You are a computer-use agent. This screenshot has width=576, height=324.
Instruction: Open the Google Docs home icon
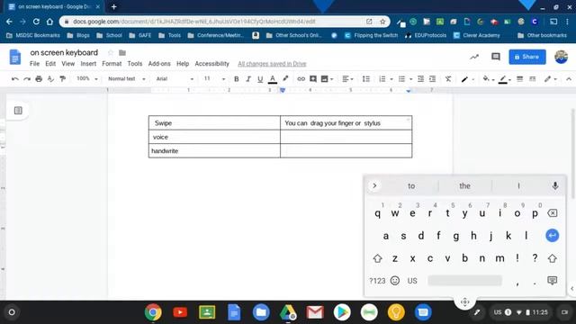pos(15,57)
